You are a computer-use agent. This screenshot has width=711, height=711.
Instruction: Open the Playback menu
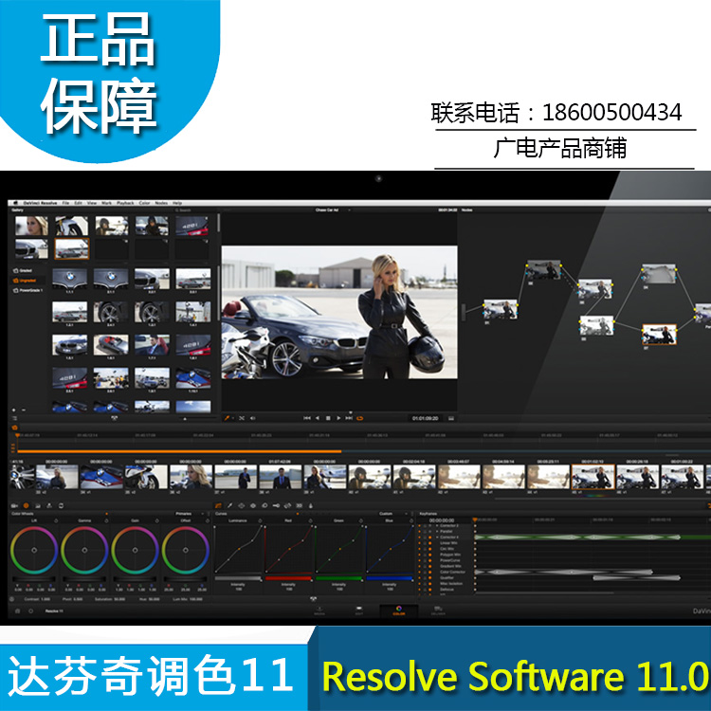[125, 203]
